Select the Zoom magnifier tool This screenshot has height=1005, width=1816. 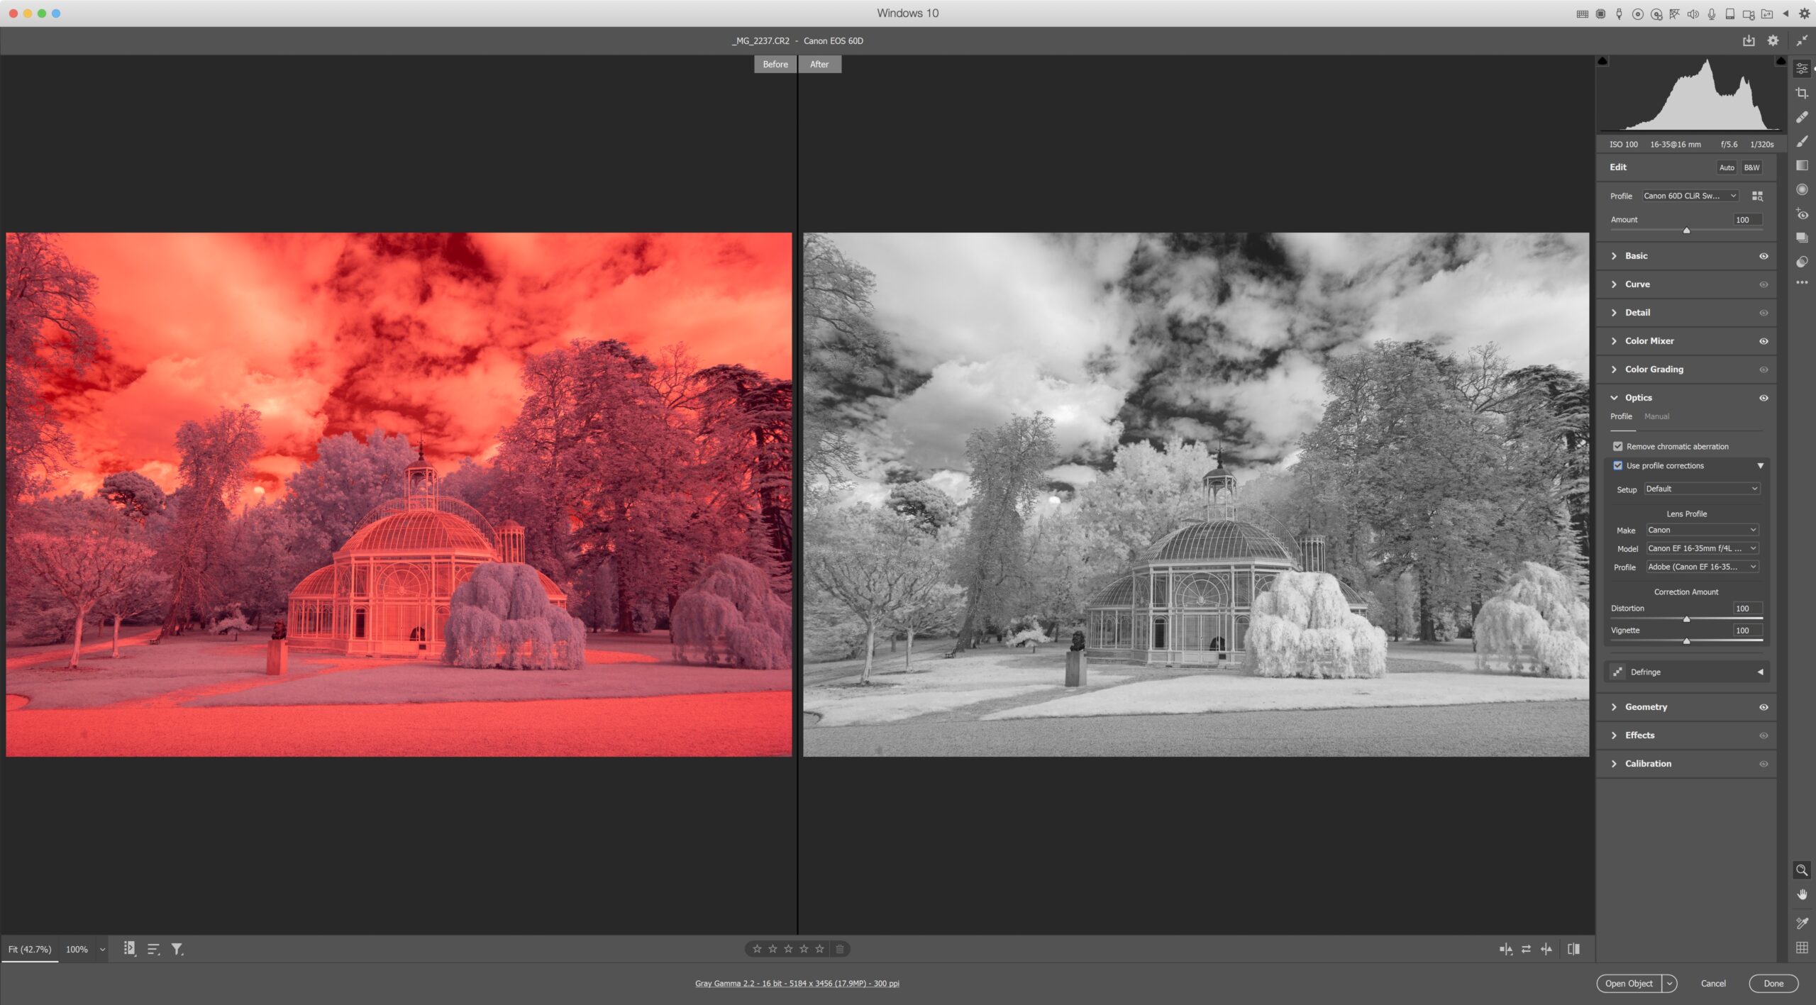click(x=1802, y=870)
